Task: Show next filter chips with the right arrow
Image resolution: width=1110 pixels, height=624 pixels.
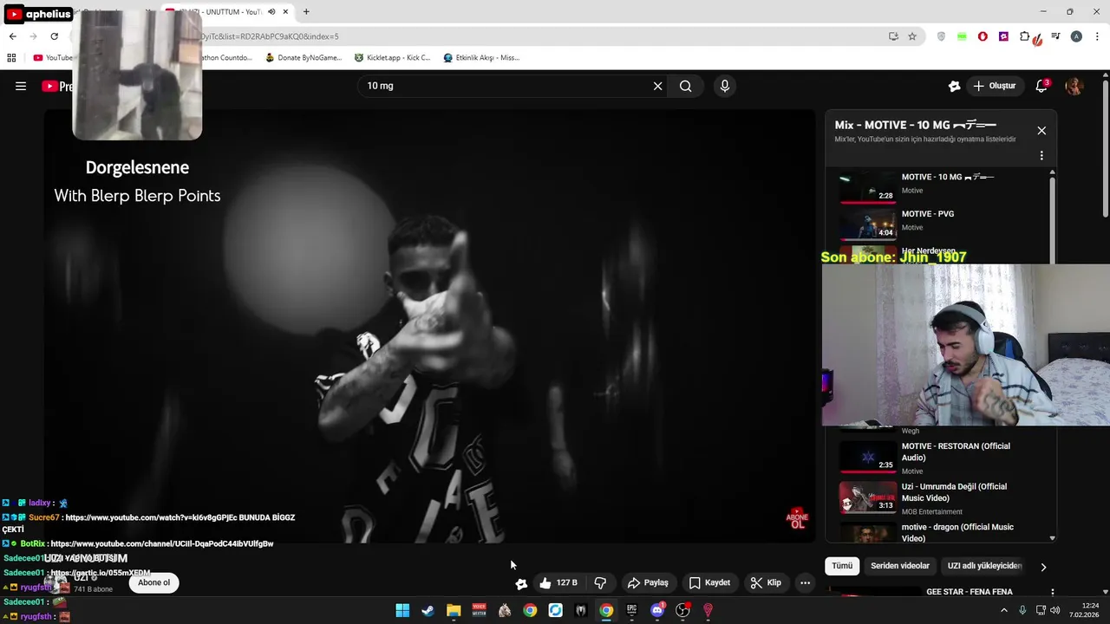Action: point(1043,567)
